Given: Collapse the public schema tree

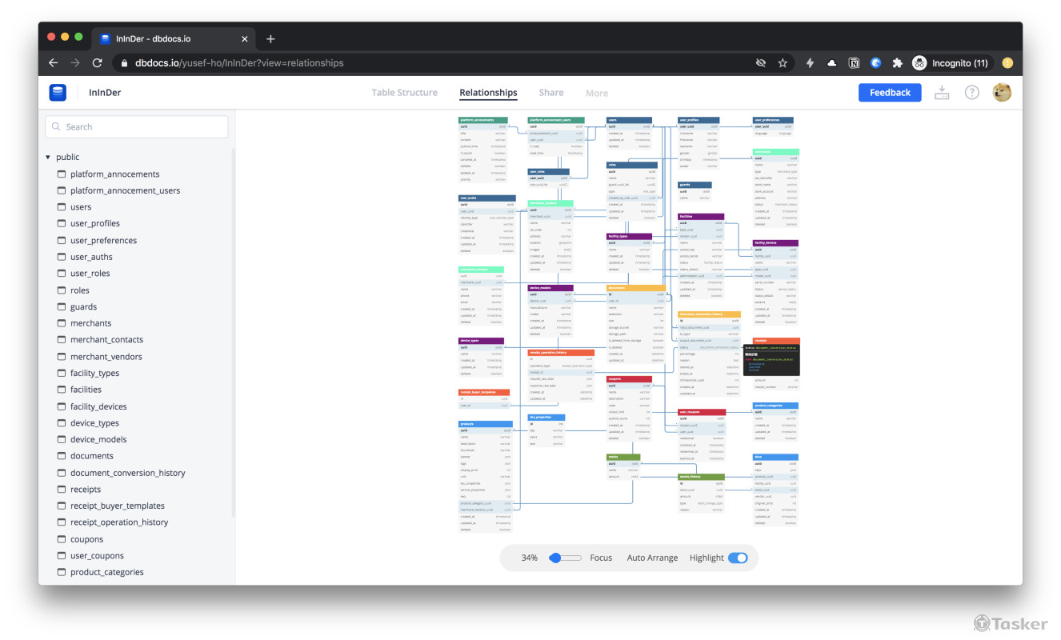Looking at the screenshot, I should tap(48, 158).
